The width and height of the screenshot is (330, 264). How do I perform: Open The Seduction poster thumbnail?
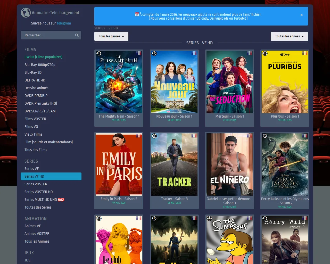click(x=230, y=82)
